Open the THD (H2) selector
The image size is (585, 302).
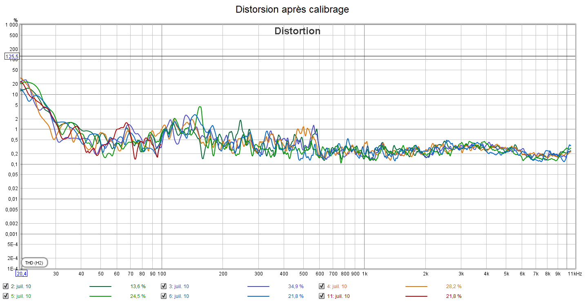tap(34, 263)
